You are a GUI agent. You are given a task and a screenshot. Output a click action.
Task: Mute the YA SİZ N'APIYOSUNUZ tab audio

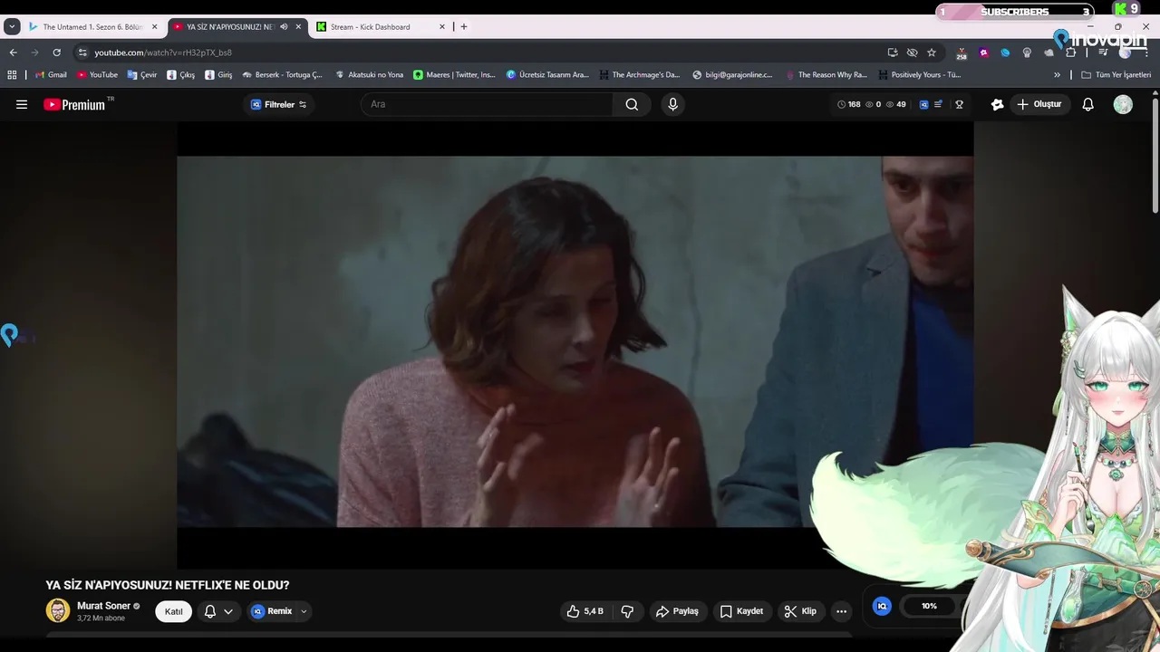point(284,27)
